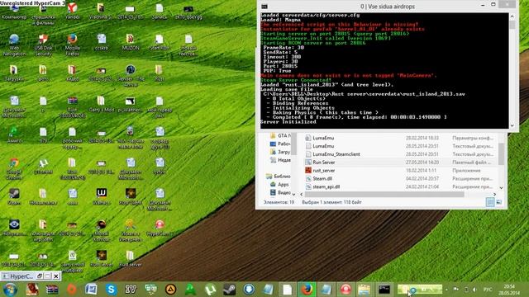Open the Slender desktop game icon

[x=131, y=75]
